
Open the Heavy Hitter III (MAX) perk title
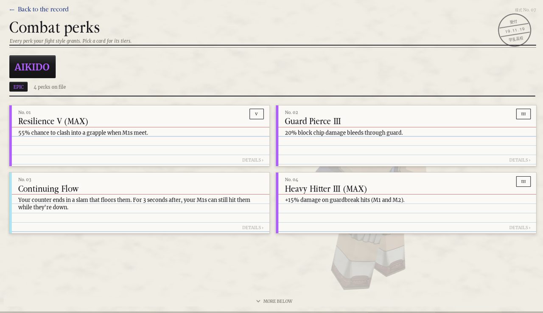point(326,189)
